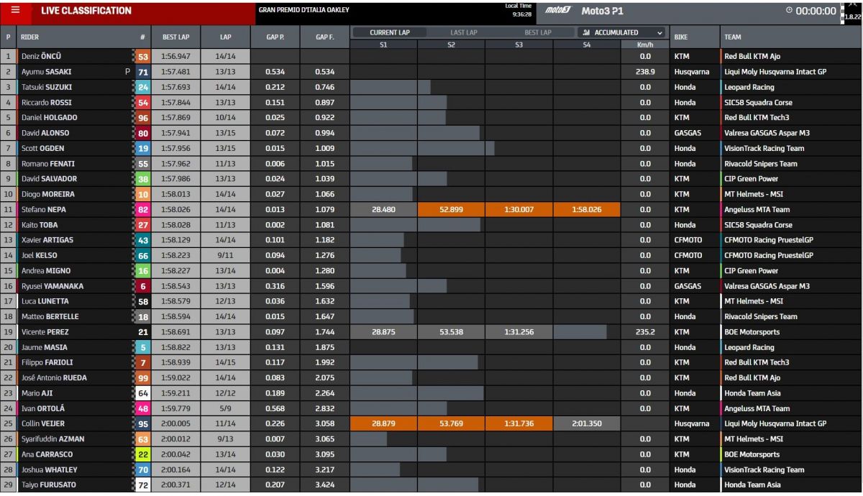This screenshot has width=863, height=496.
Task: Select rider Filippo FARIOLI
Action: [47, 362]
